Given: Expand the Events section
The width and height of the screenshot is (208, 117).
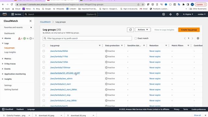Looking at the screenshot, I should point(3,69).
